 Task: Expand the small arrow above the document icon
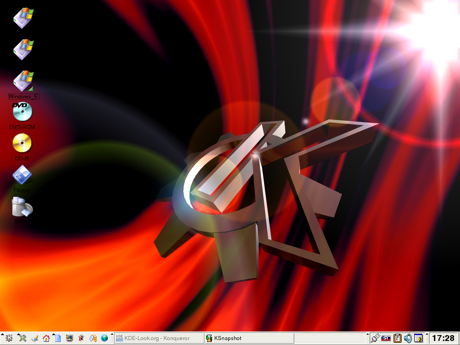[54, 334]
